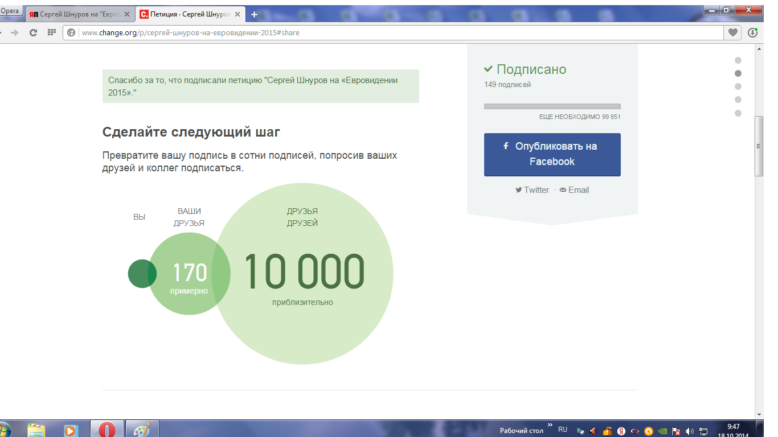Click the Opera taskbar button
The height and width of the screenshot is (437, 778).
[108, 429]
